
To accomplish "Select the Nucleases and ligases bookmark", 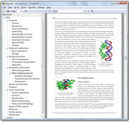I will pyautogui.click(x=24, y=76).
